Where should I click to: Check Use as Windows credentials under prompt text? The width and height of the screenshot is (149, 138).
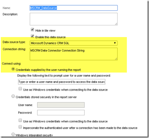pyautogui.click(x=20, y=89)
